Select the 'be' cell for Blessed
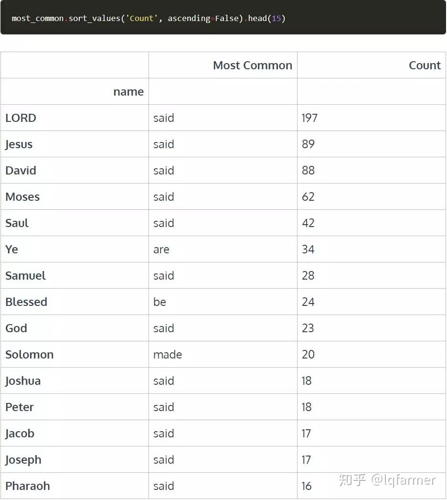This screenshot has width=447, height=500. click(x=160, y=302)
